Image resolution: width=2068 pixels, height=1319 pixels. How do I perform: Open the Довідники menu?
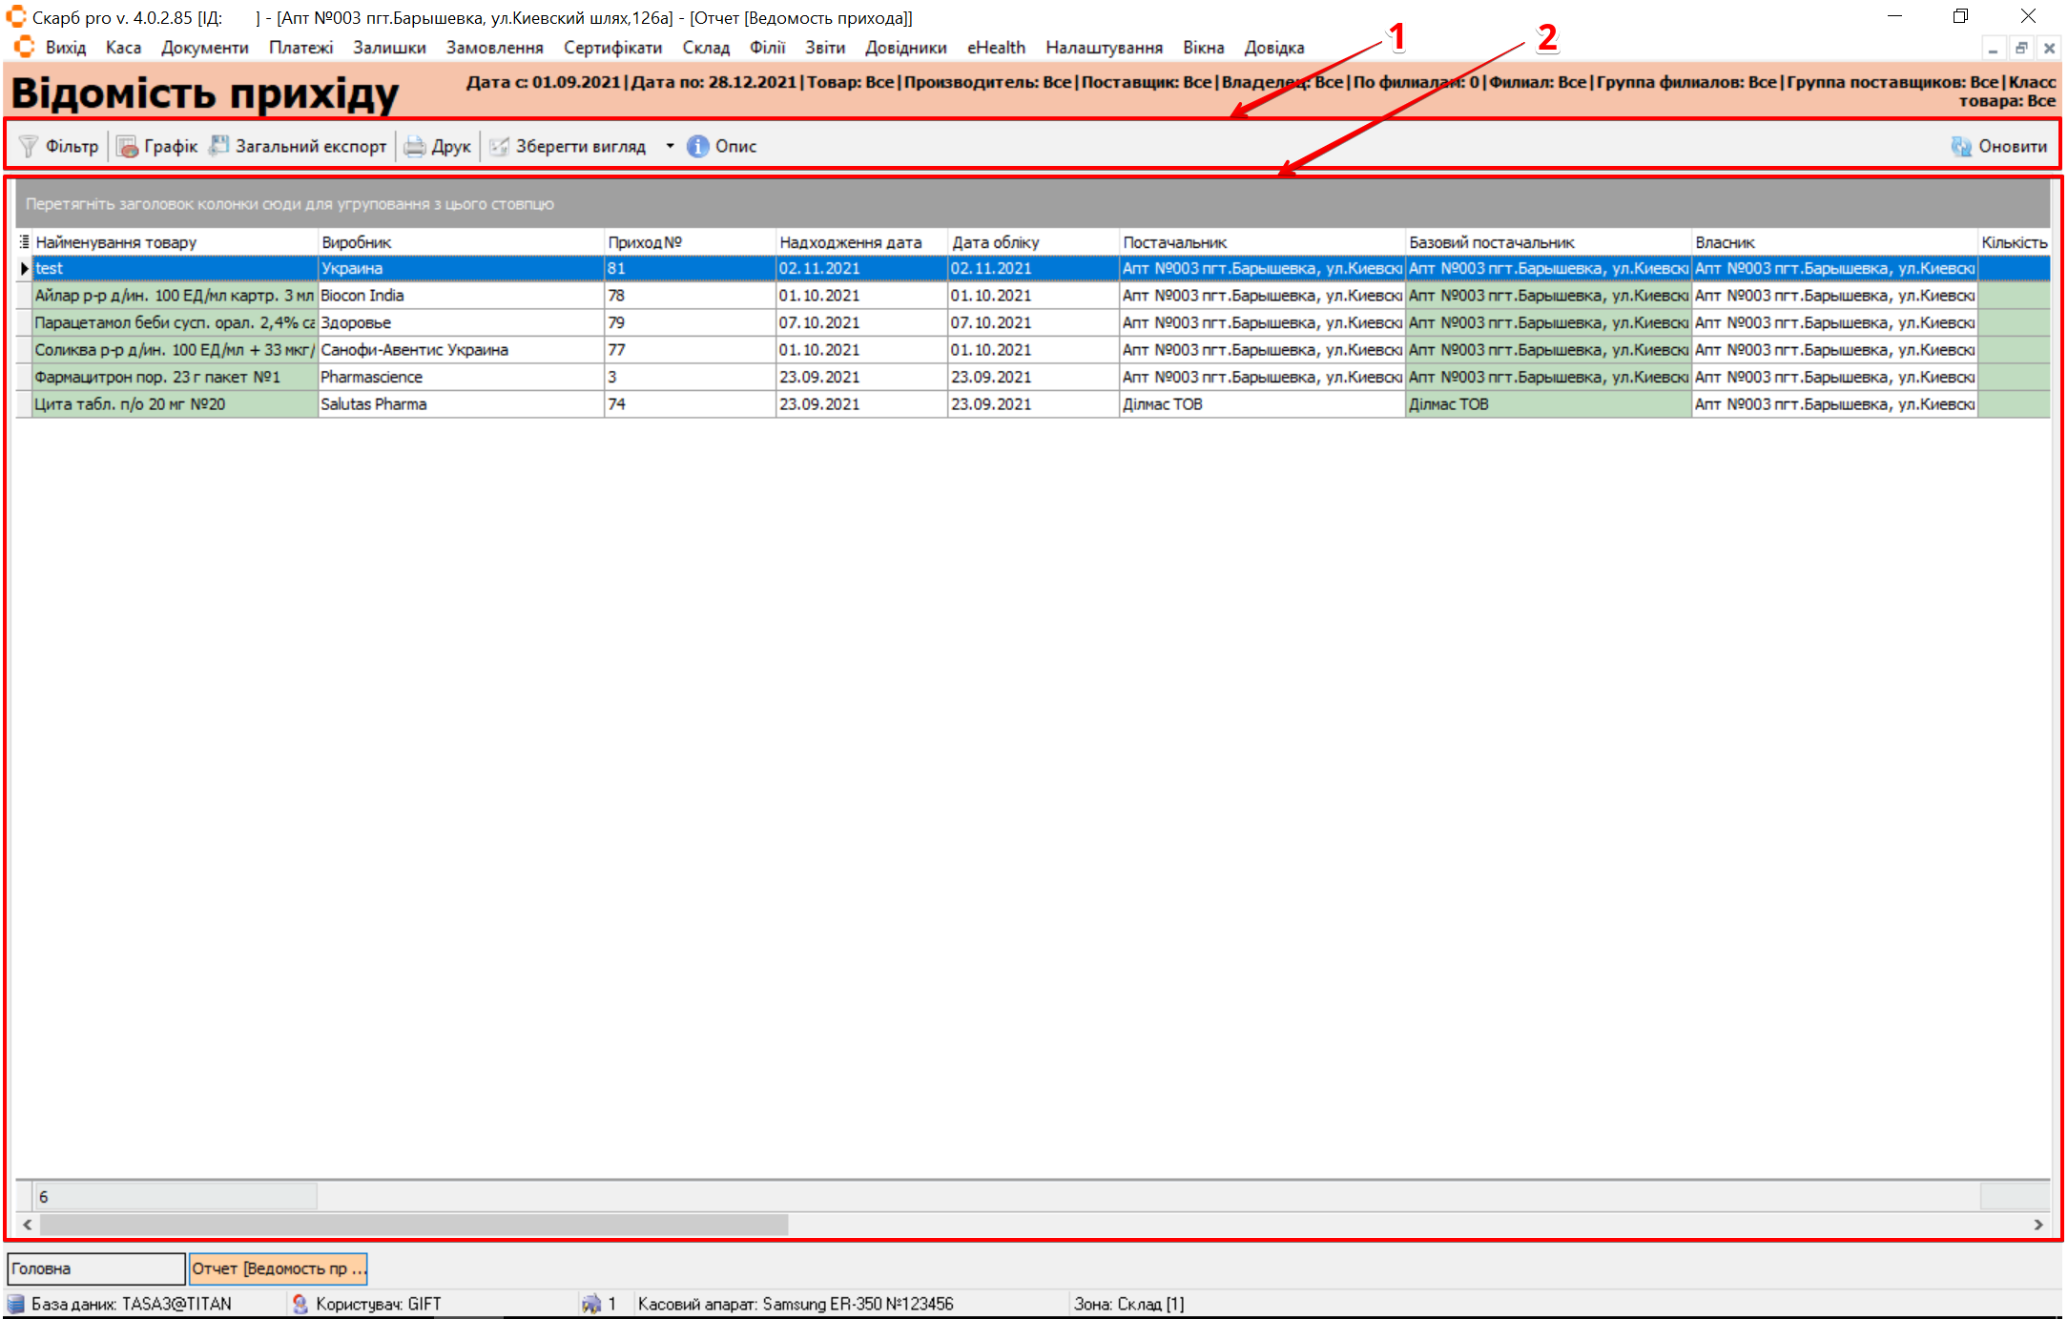[905, 48]
